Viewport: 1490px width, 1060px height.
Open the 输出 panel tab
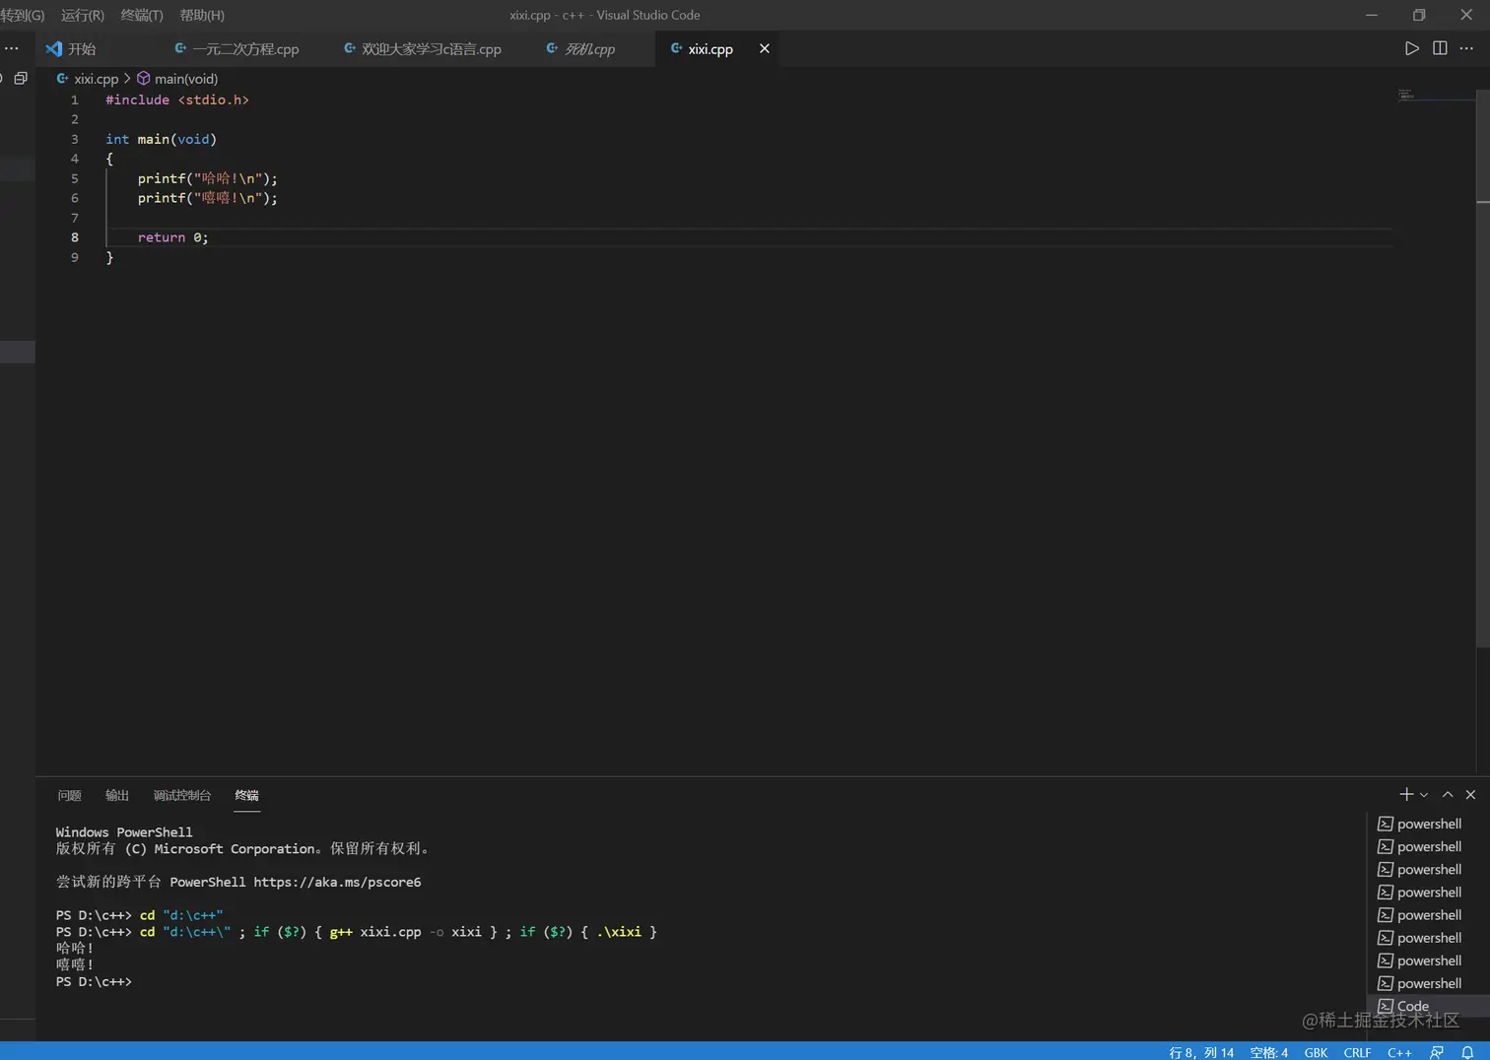(x=117, y=795)
